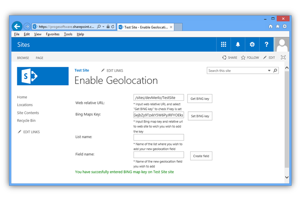
Task: Click the page vertical scrollbar down arrow
Action: 286,177
